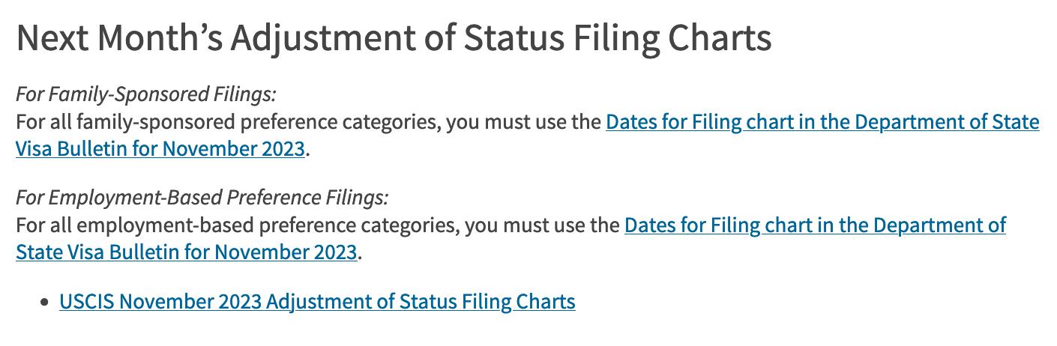Open employment-based Dates for Filing chart link

[x=815, y=225]
